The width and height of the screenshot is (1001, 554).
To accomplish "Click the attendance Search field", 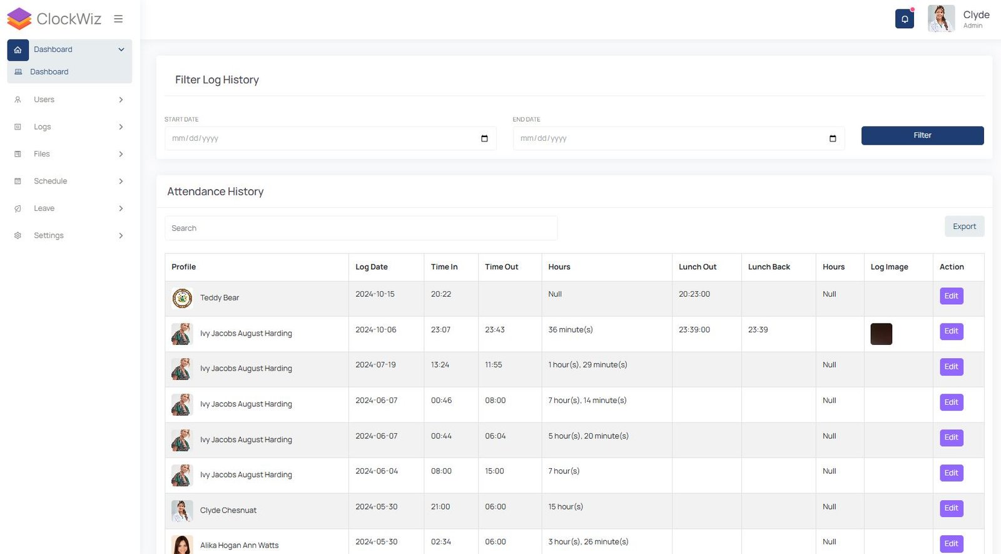I will coord(361,228).
